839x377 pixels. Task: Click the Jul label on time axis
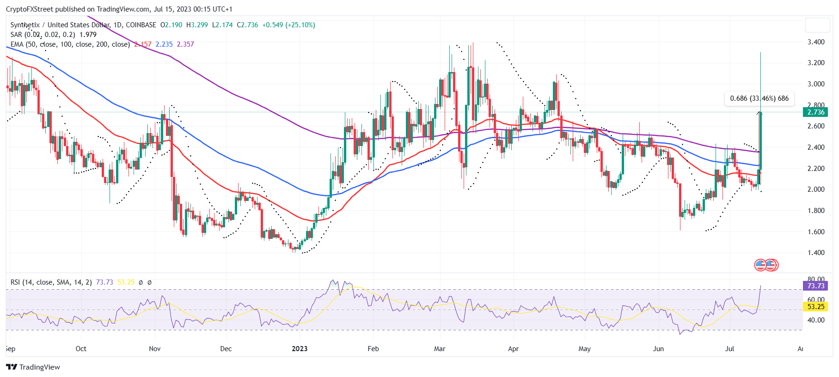pyautogui.click(x=729, y=349)
